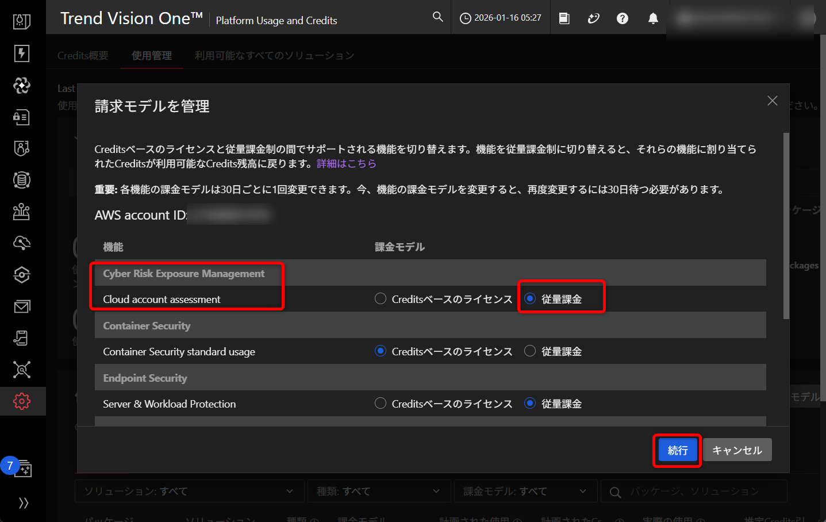826x522 pixels.
Task: Click the 続行 button
Action: coord(678,450)
